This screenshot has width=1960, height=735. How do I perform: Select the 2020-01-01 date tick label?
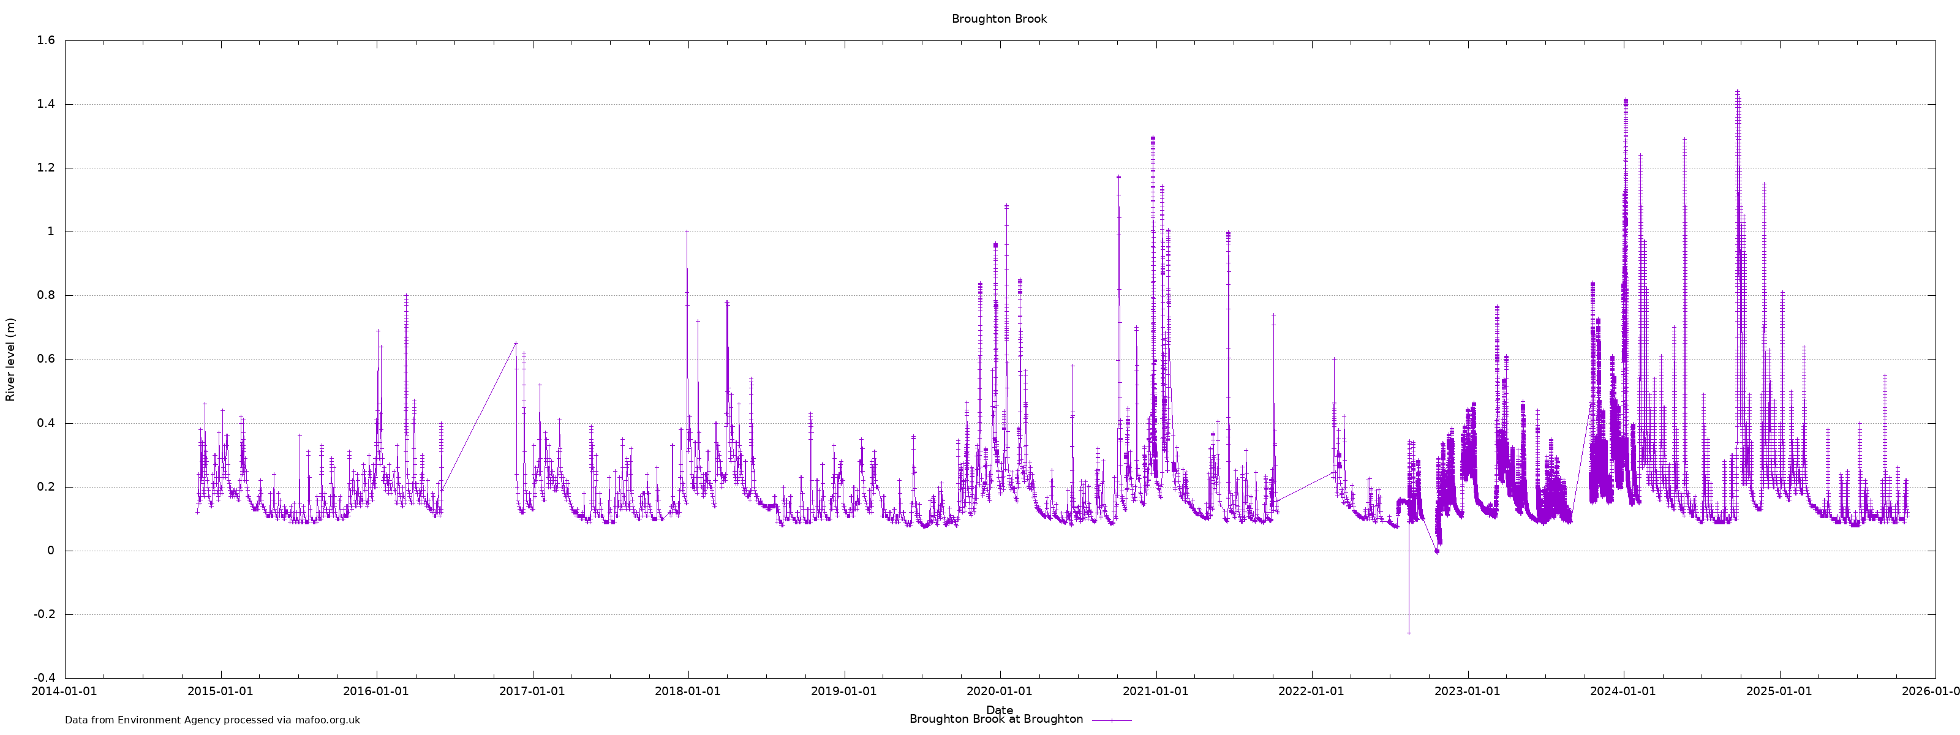(999, 691)
